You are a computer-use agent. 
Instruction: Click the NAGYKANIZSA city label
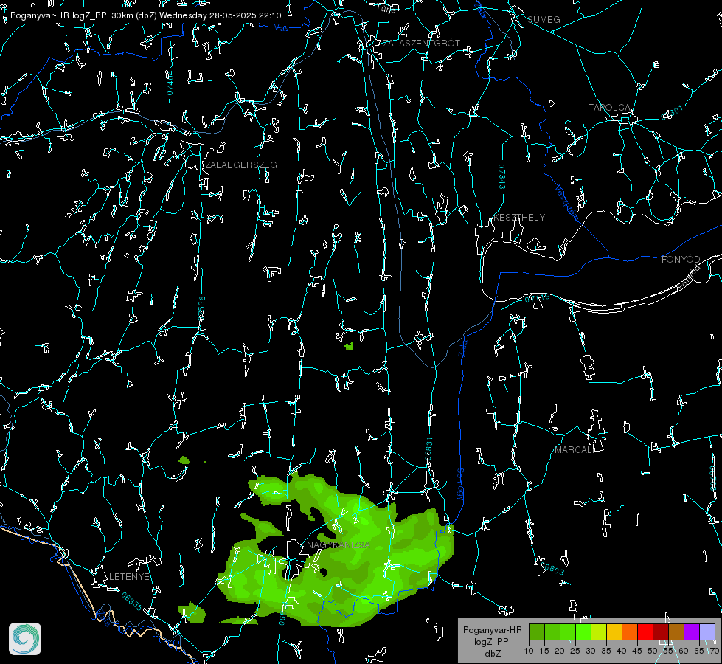(339, 545)
